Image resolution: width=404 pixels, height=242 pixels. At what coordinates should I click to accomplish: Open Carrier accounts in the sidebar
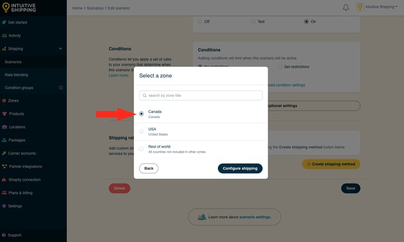[x=22, y=154]
